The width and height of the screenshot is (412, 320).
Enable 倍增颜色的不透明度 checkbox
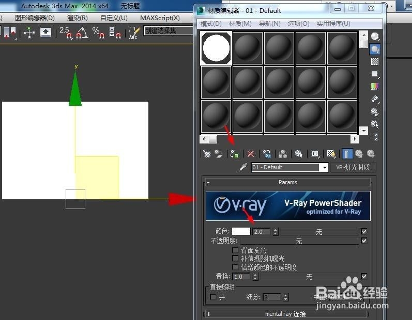point(235,267)
